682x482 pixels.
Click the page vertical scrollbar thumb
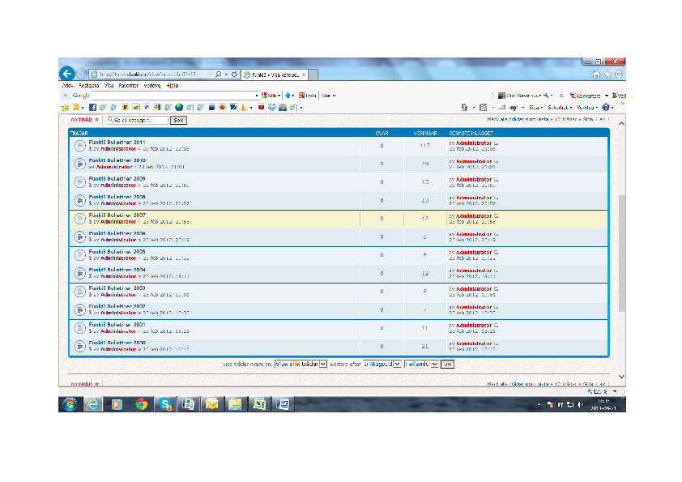pyautogui.click(x=621, y=254)
